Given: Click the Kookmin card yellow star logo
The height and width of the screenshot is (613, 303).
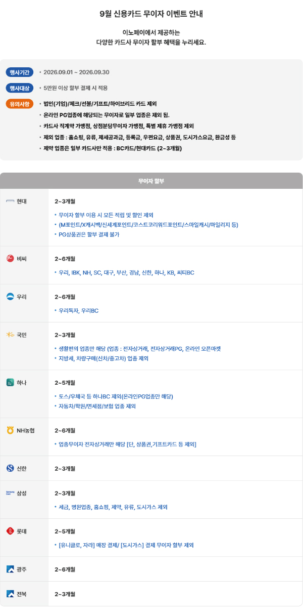Looking at the screenshot, I should (10, 335).
